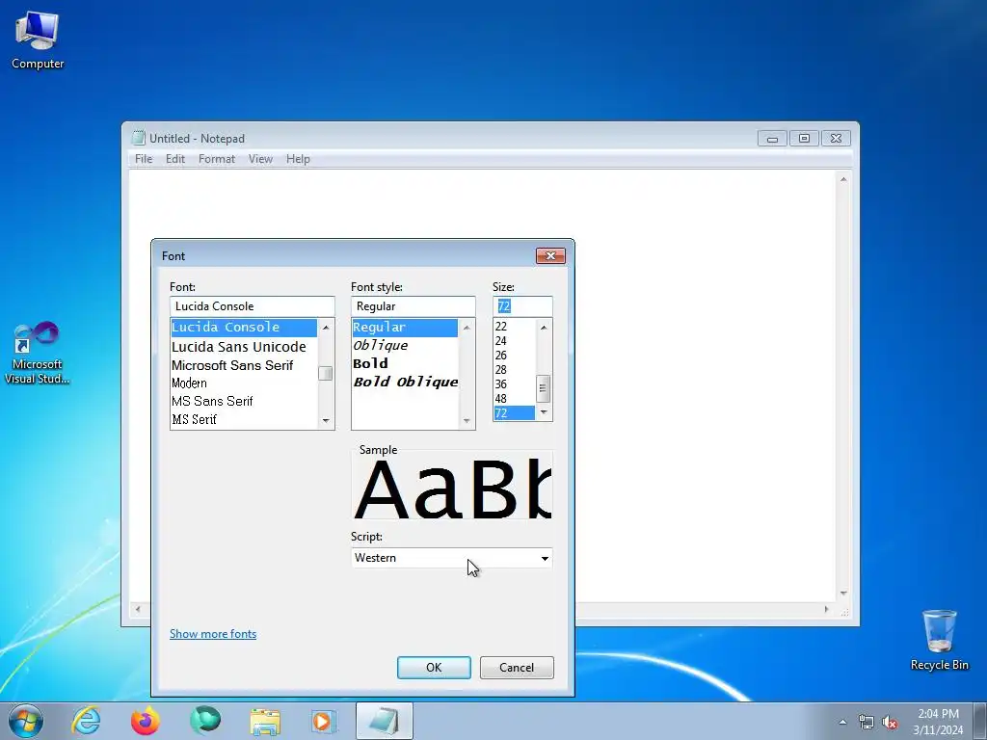The height and width of the screenshot is (740, 987).
Task: Click Notepad horizontal scroll right arrow
Action: tap(826, 609)
